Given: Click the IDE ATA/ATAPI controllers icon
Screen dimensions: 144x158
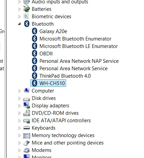Looking at the screenshot, I should point(27,121).
